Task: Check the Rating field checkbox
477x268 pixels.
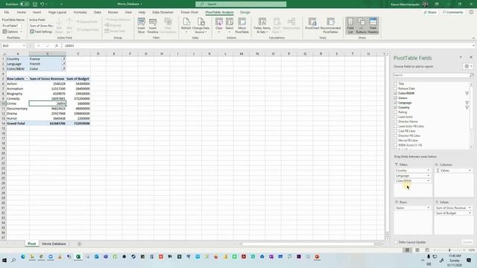Action: 396,112
